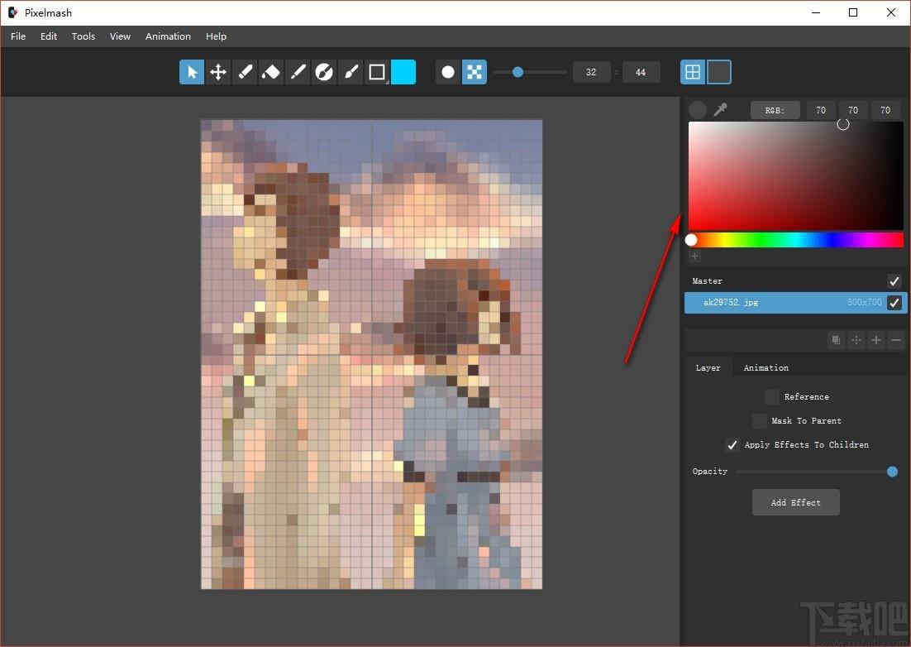Click the Add Effect button
Screen dimensions: 911x647
(796, 502)
